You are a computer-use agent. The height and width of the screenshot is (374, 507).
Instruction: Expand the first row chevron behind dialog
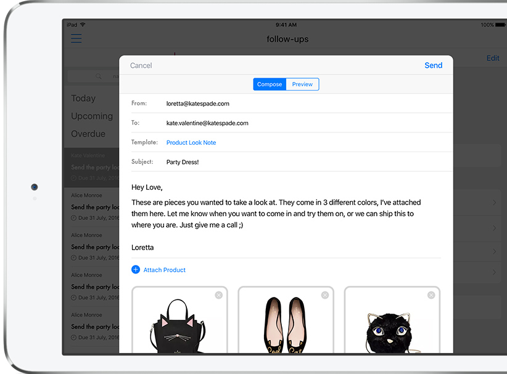point(494,203)
